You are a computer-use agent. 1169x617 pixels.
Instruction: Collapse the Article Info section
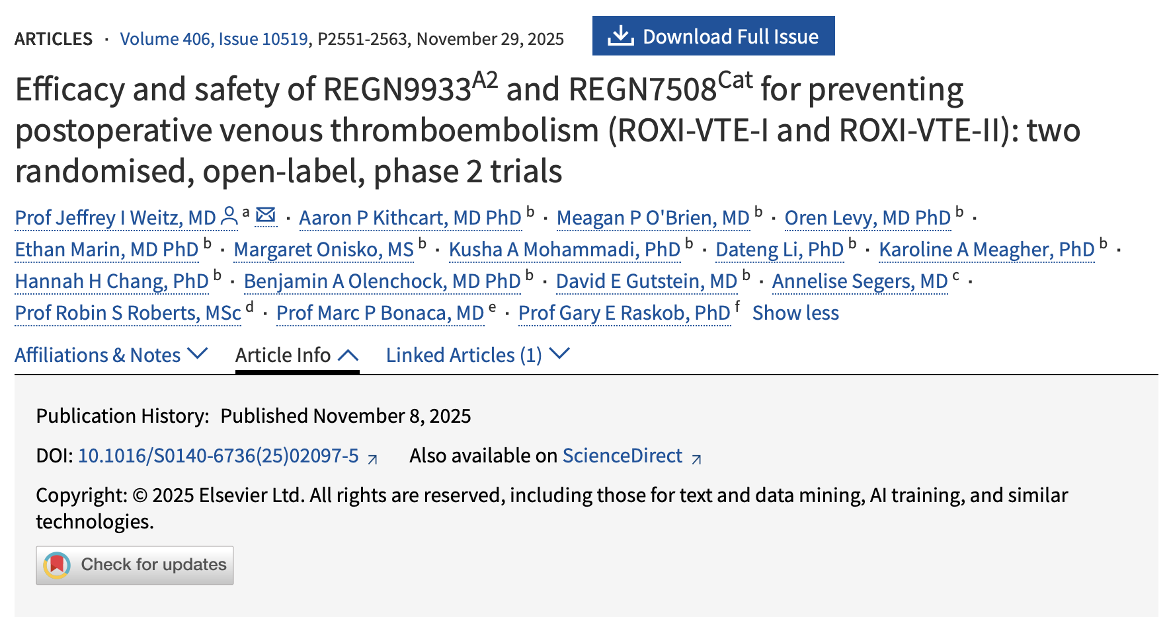pyautogui.click(x=297, y=355)
